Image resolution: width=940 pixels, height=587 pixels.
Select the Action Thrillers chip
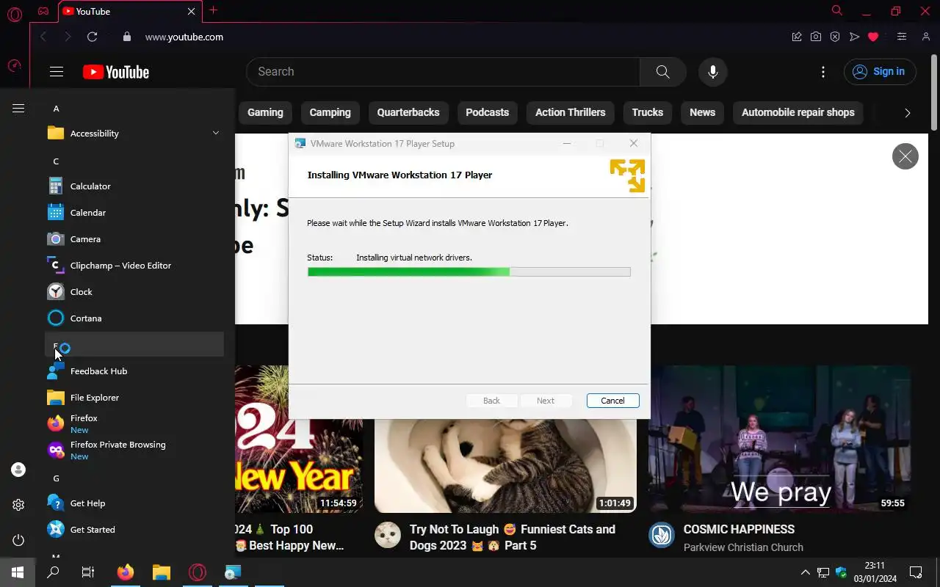tap(571, 112)
